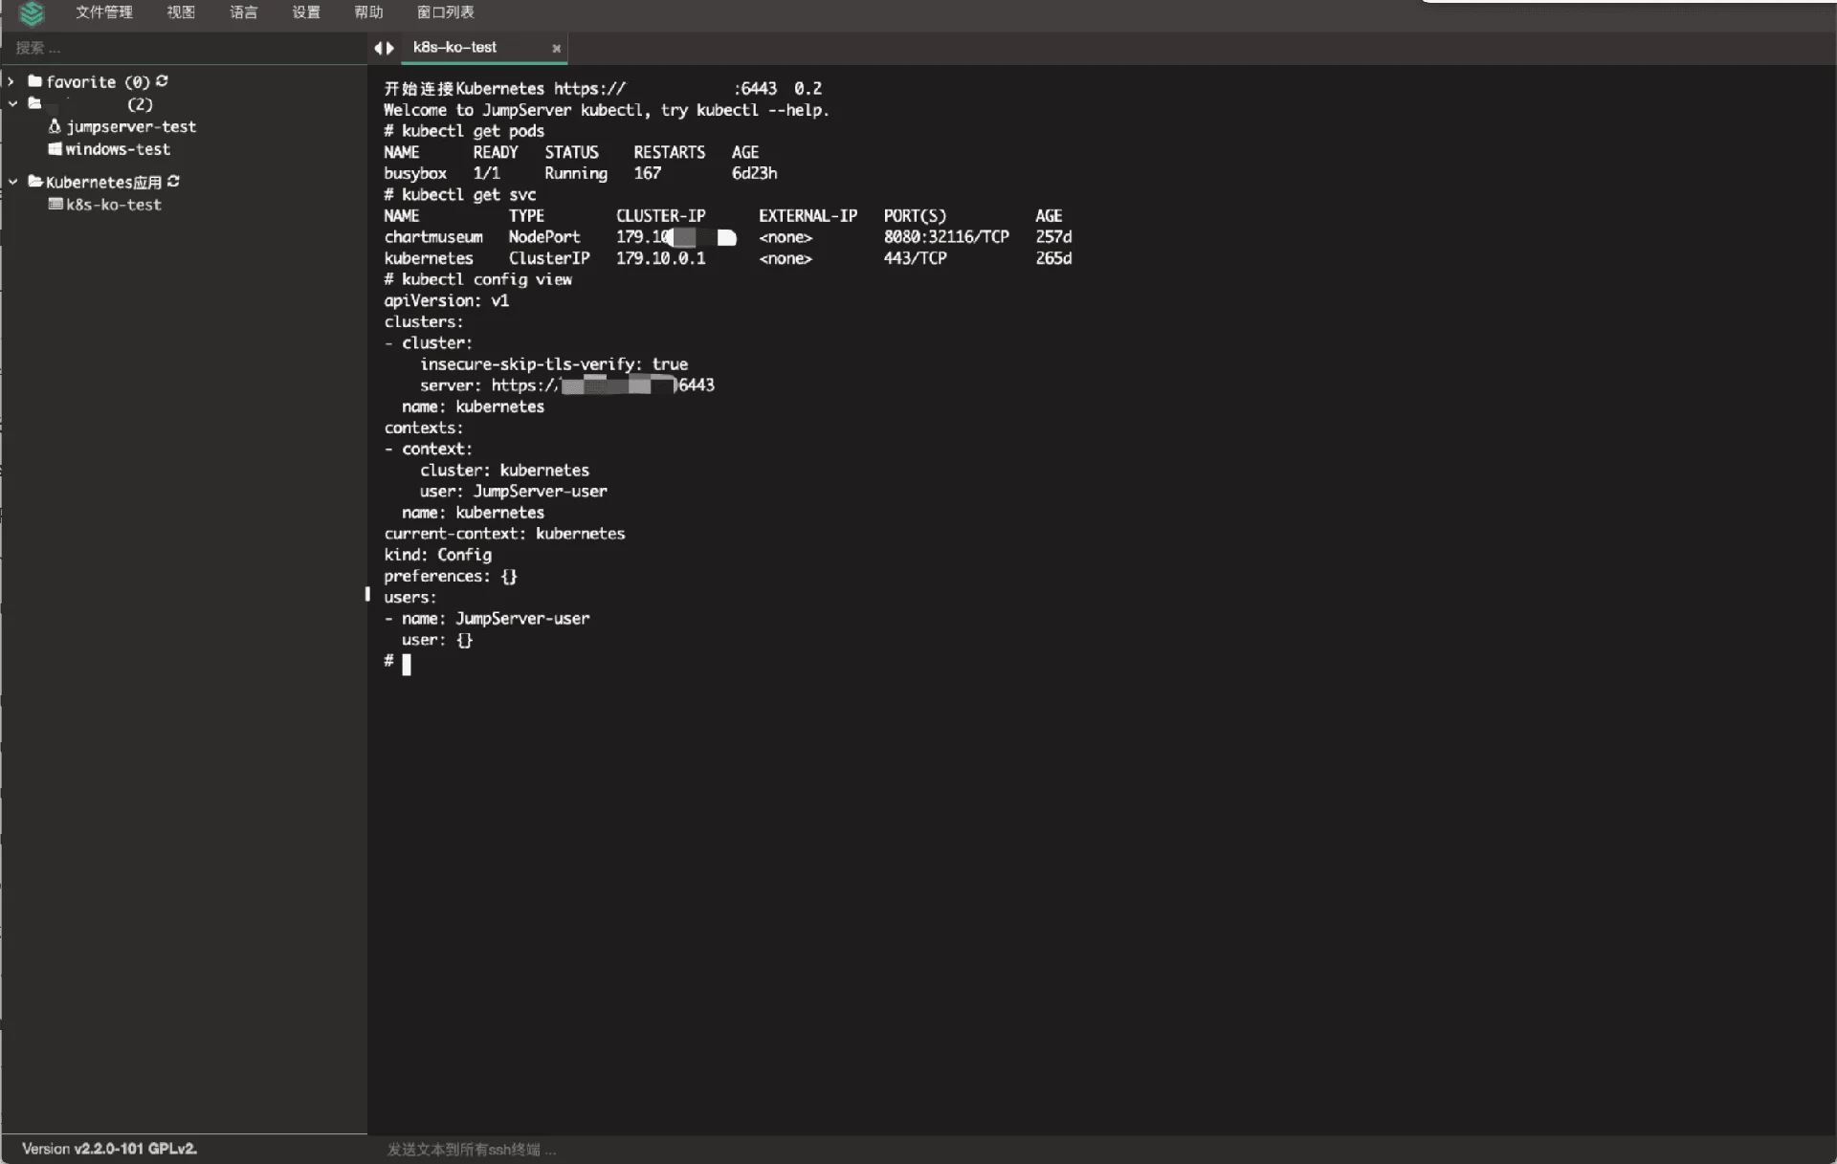The image size is (1837, 1164).
Task: Click the 'kubectl config view' command line
Action: click(478, 279)
